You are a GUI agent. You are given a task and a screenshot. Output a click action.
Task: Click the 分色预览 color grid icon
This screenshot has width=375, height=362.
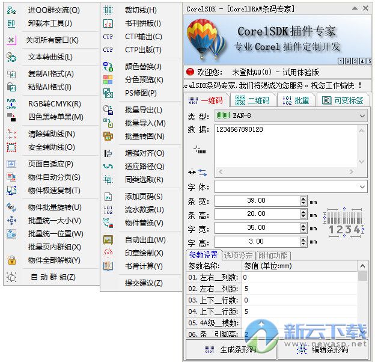pyautogui.click(x=108, y=80)
